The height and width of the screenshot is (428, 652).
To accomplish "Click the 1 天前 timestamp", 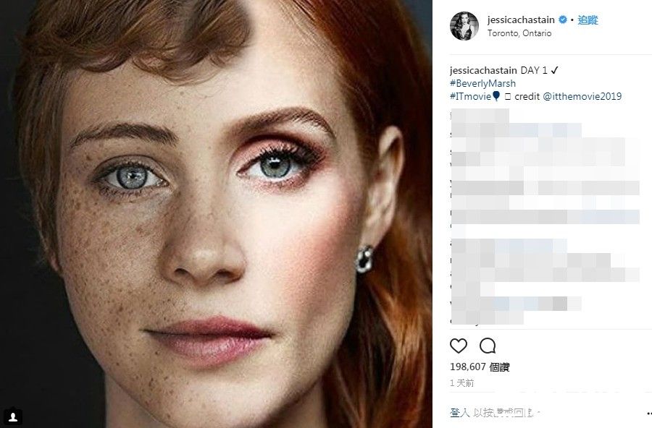I will click(x=462, y=383).
